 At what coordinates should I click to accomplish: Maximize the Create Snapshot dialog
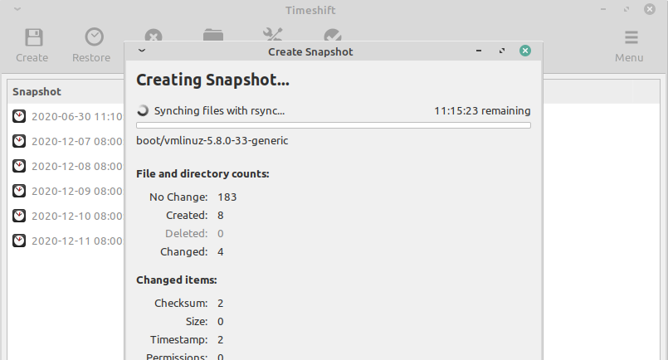click(x=501, y=51)
